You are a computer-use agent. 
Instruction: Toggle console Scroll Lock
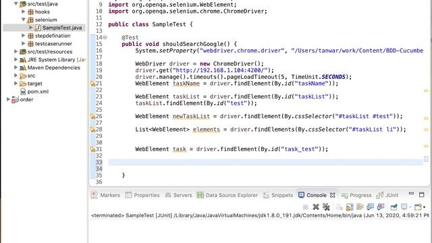pos(350,207)
